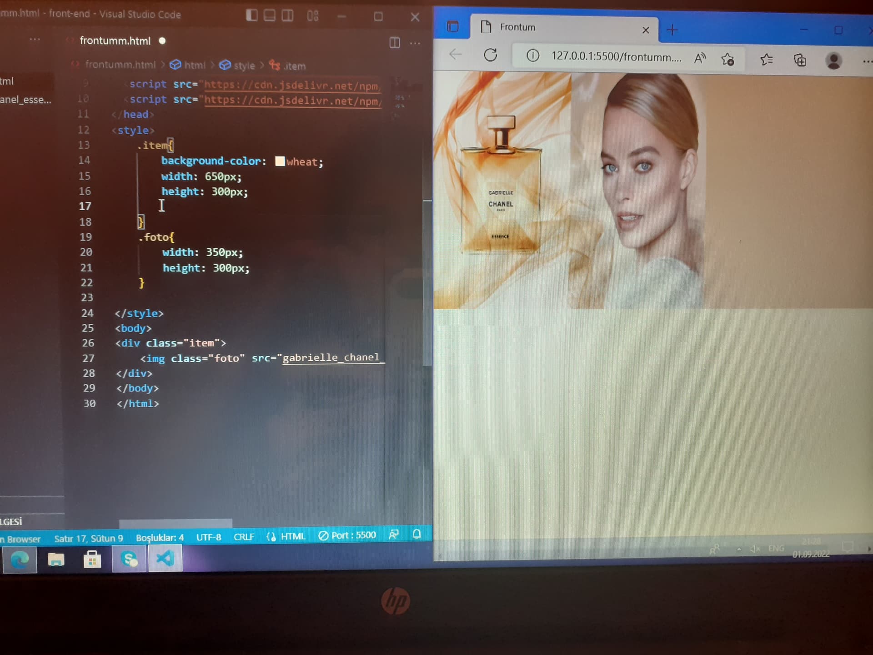
Task: Toggle primary sidebar layout icon
Action: 251,15
